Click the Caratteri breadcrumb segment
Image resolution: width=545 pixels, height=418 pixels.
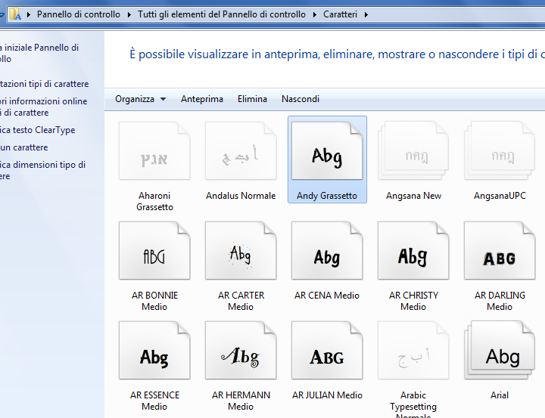coord(341,14)
